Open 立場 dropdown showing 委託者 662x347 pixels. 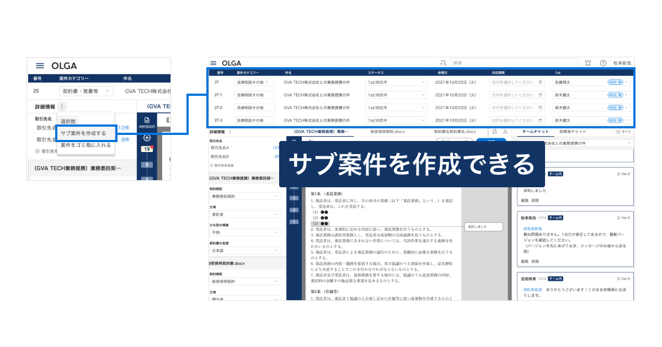(245, 214)
